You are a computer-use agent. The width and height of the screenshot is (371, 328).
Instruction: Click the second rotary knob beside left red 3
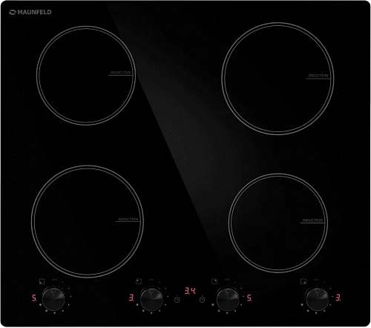151,299
